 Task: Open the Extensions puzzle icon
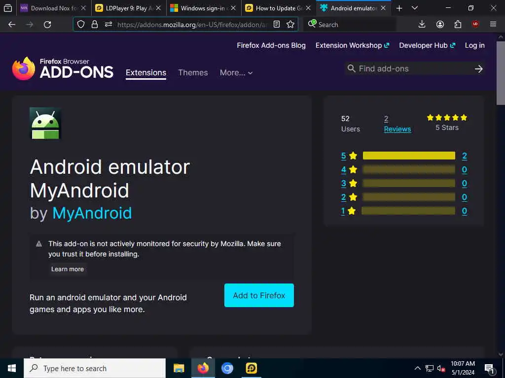coord(458,24)
